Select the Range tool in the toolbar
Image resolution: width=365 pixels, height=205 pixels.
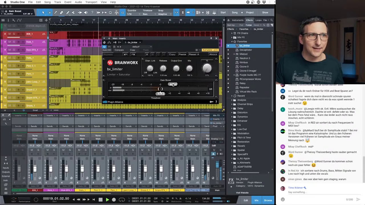49,13
